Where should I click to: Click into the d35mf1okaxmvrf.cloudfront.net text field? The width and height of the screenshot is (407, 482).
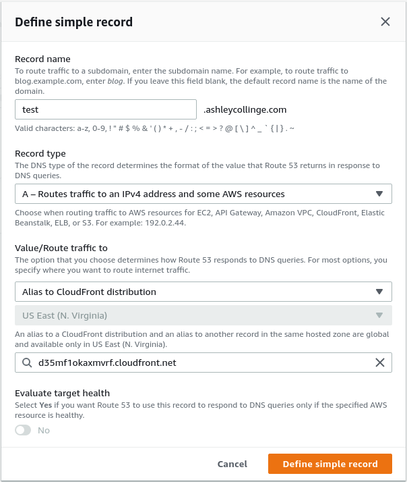202,363
